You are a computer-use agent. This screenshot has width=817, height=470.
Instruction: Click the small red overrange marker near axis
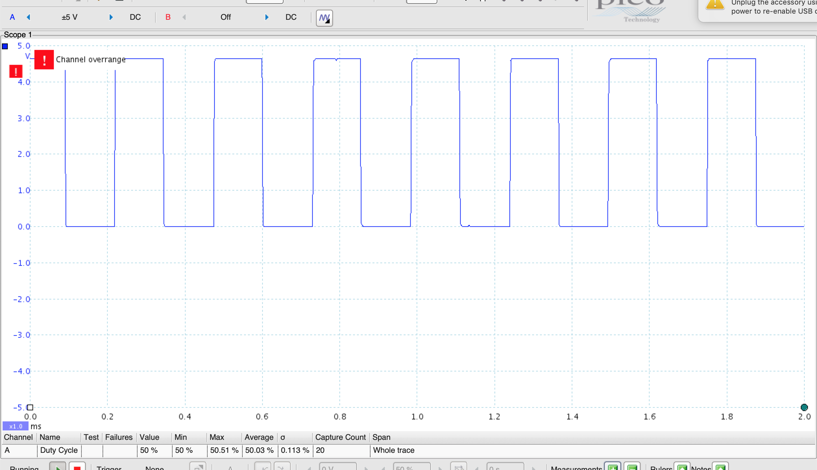tap(16, 71)
